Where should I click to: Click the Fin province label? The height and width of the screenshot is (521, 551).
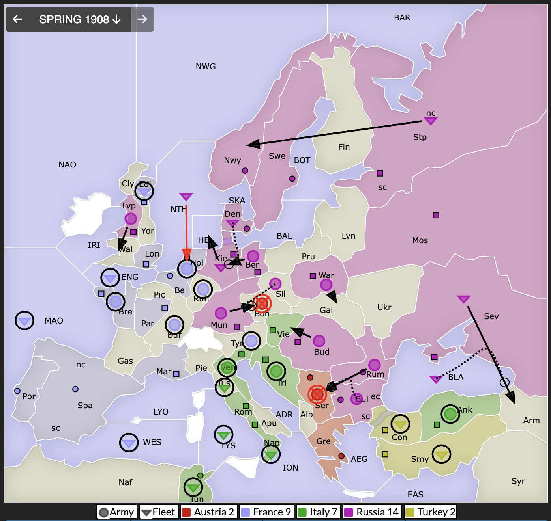(x=344, y=147)
